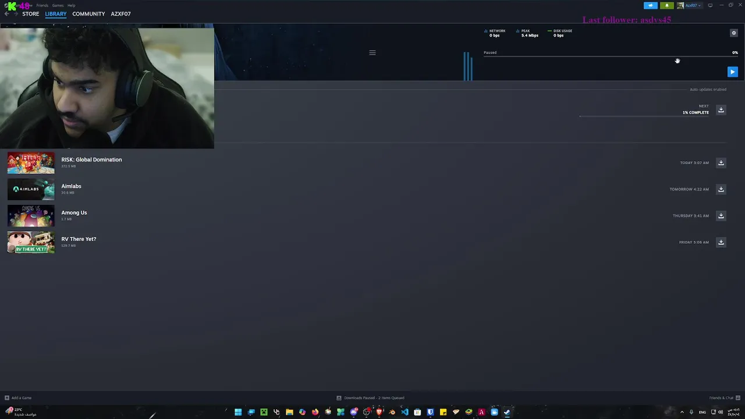This screenshot has height=419, width=745.
Task: Download the next queued item at 1% complete
Action: (x=721, y=110)
